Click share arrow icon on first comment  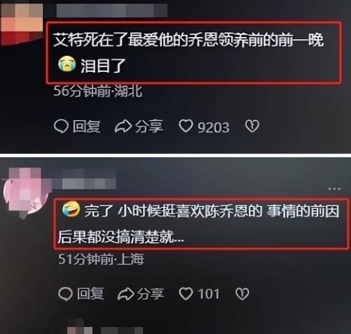pos(123,126)
